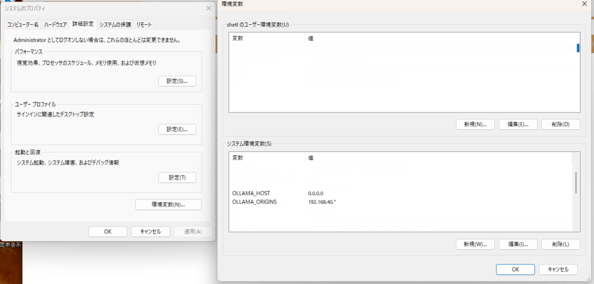The image size is (594, 284).
Task: Click the system variables list scrollbar
Action: pos(575,183)
